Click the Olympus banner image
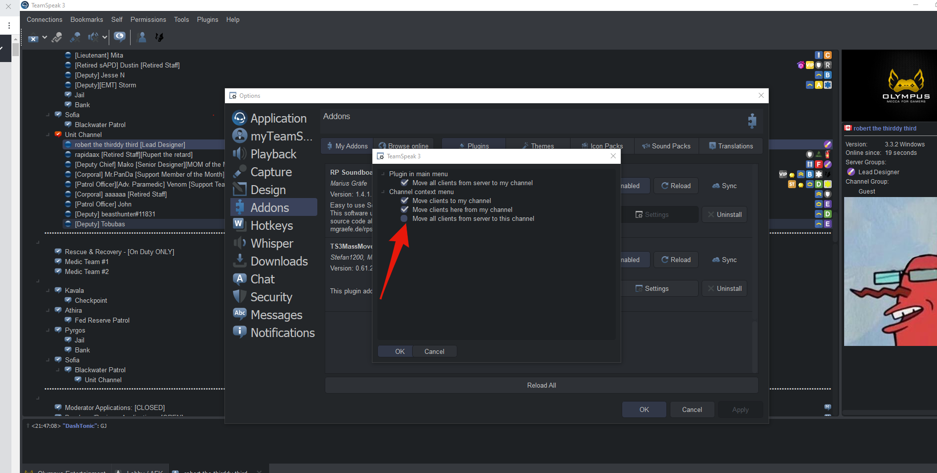Screen dimensions: 937x473 point(889,85)
